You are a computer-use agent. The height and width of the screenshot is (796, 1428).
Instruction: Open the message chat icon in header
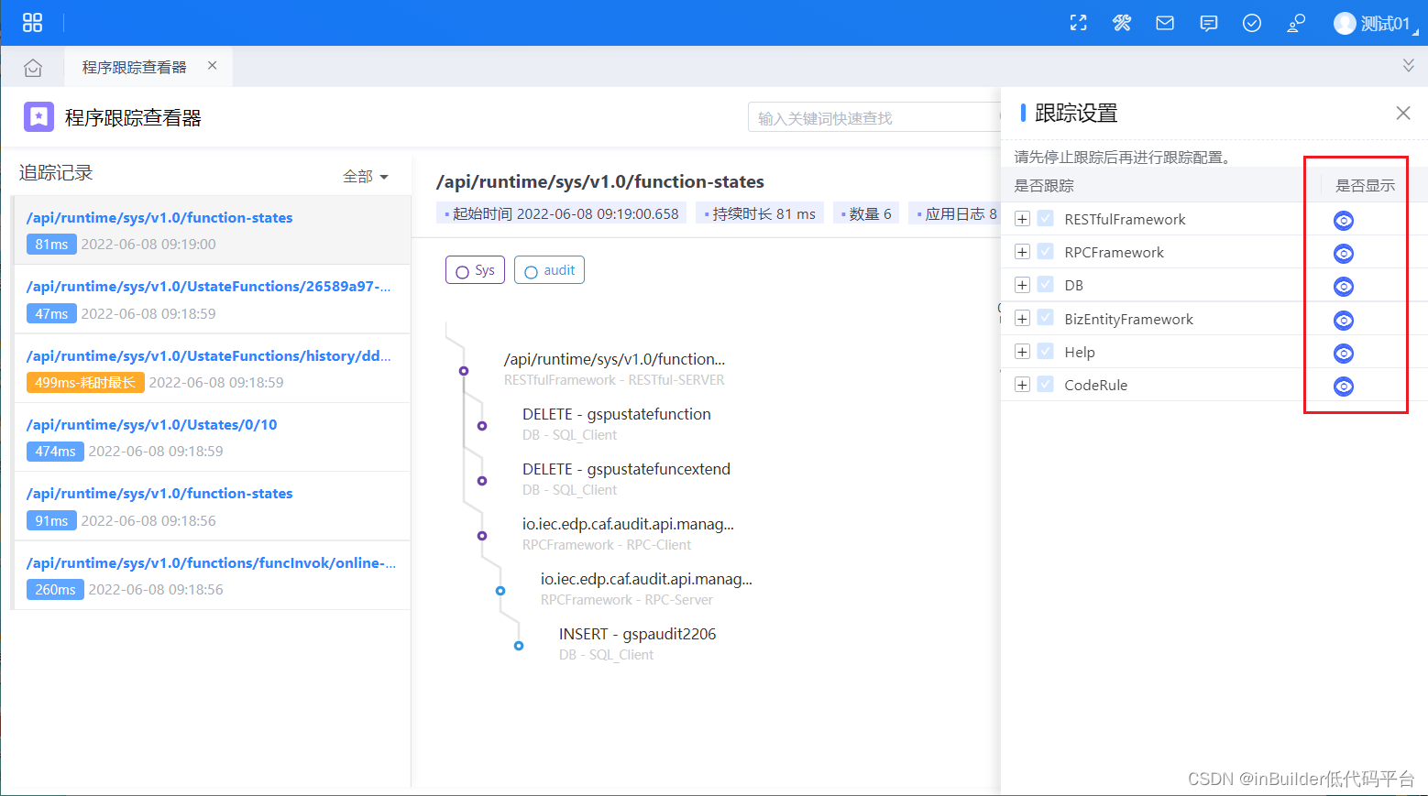click(1209, 24)
